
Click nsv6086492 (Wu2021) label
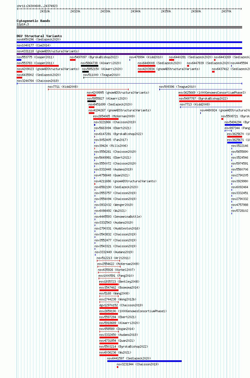(110, 211)
